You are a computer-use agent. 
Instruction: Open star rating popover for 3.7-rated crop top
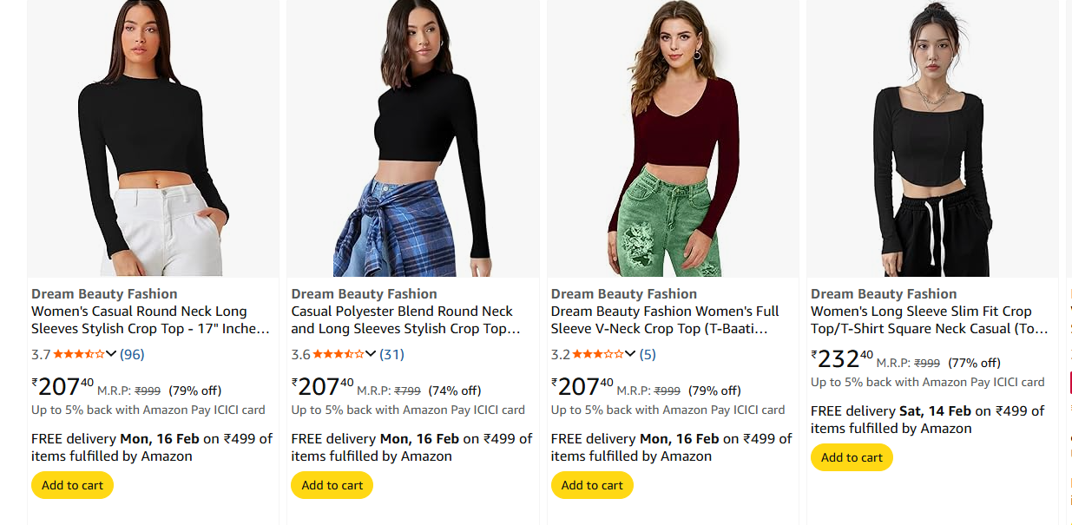[x=111, y=354]
